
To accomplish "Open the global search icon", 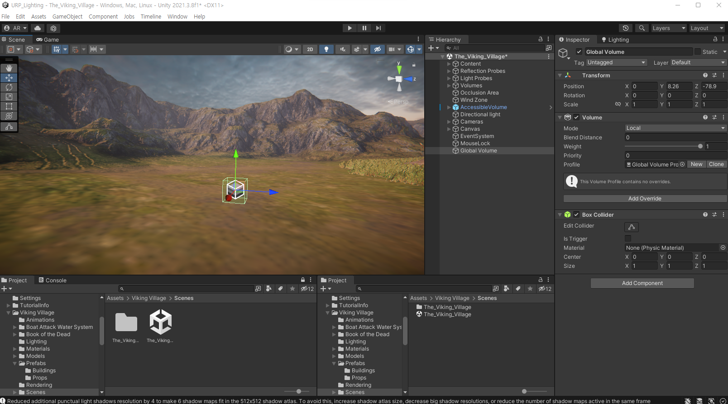I will pyautogui.click(x=642, y=28).
